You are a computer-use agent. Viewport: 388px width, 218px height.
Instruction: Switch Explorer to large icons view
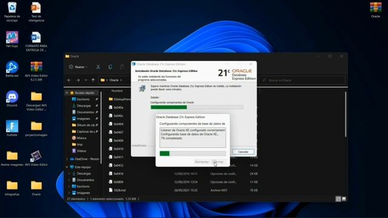344,199
